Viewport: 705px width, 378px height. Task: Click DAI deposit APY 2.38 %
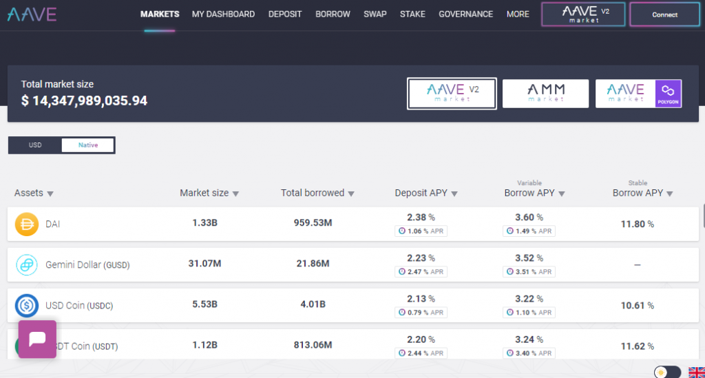point(421,218)
